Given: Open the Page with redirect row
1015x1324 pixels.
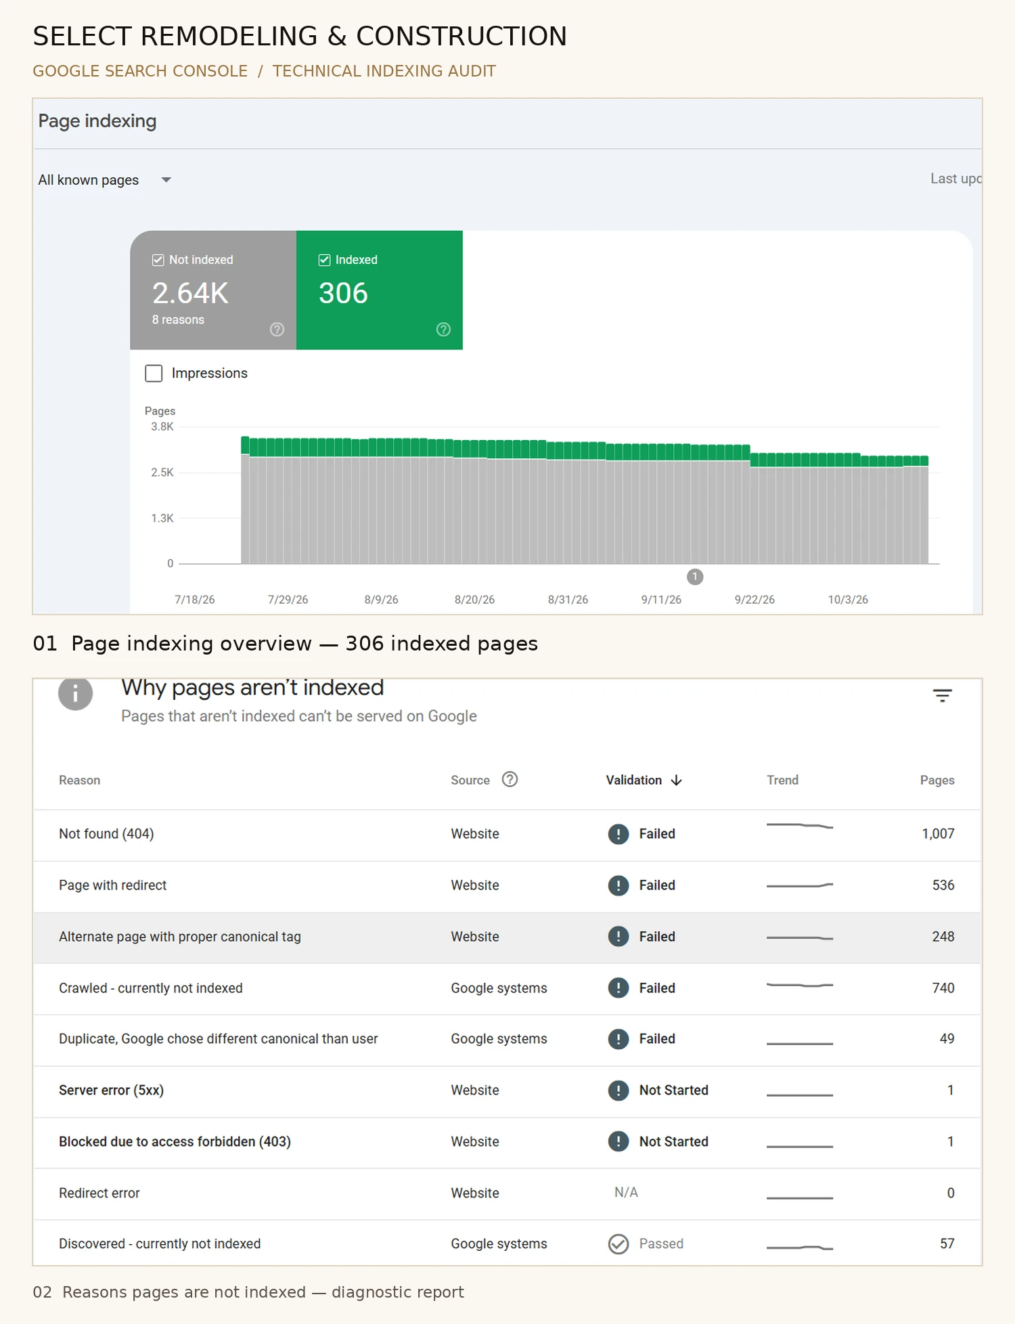Looking at the screenshot, I should [x=507, y=887].
